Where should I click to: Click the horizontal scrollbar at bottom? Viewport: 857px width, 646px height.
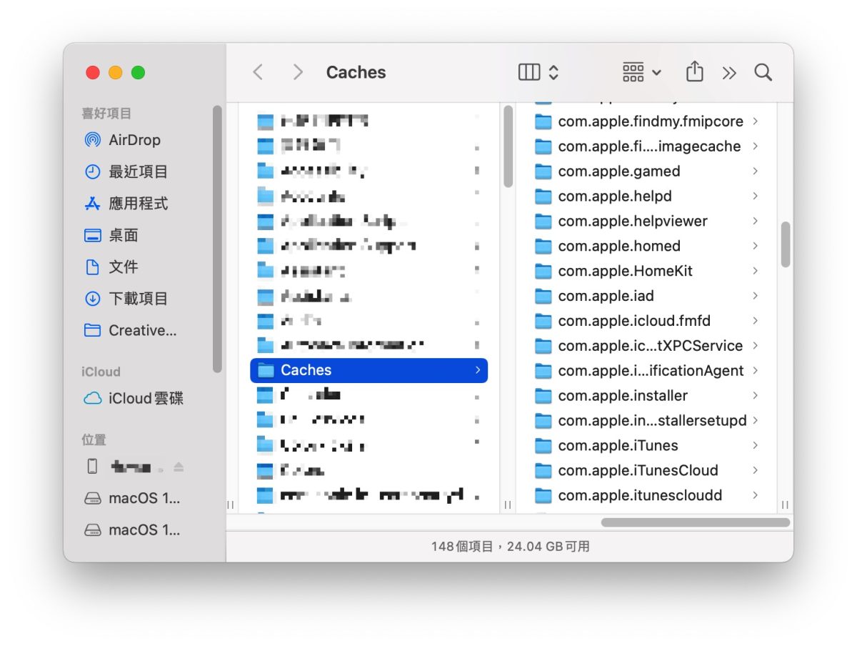coord(695,522)
